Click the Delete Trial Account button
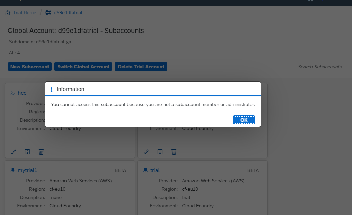352x215 pixels. coord(141,67)
